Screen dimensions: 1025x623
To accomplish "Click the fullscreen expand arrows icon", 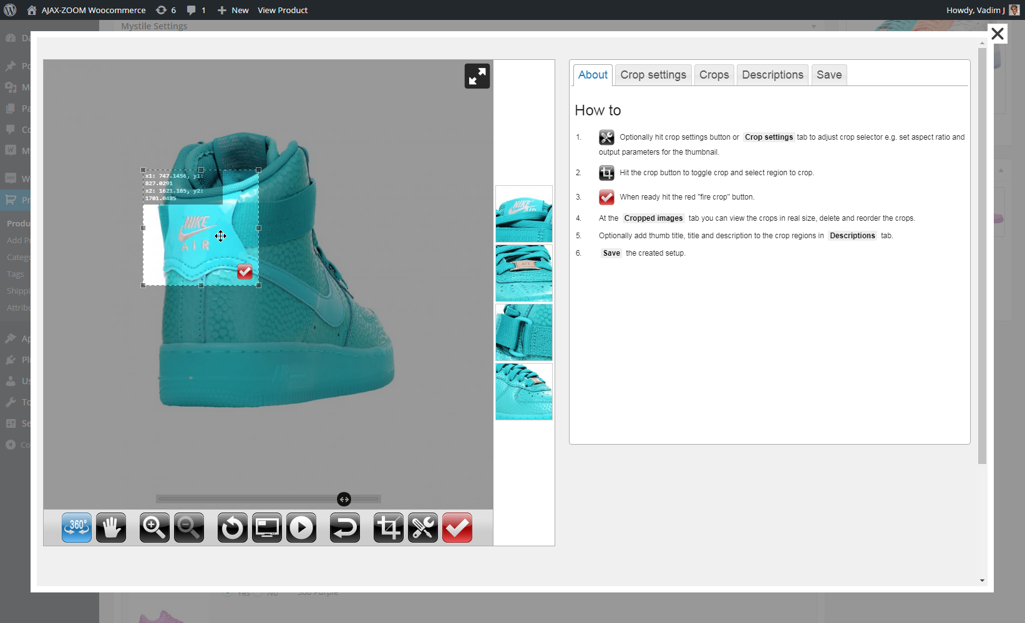I will pos(477,76).
